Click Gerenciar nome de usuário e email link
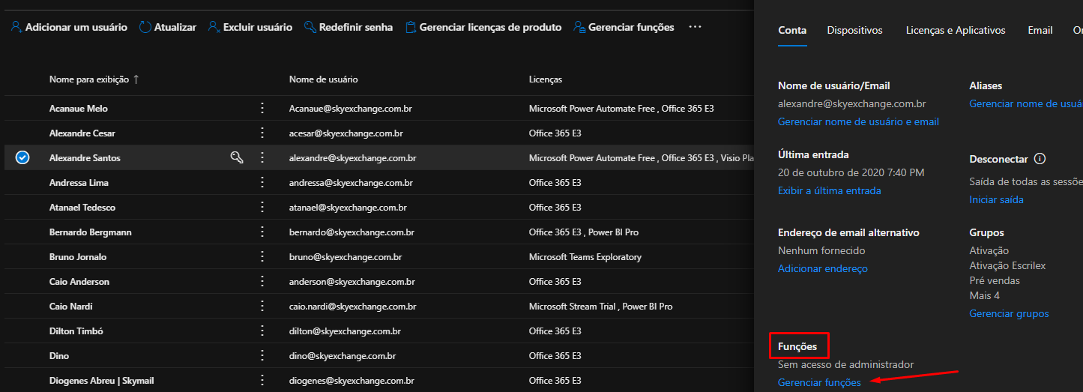The width and height of the screenshot is (1083, 392). [x=858, y=121]
